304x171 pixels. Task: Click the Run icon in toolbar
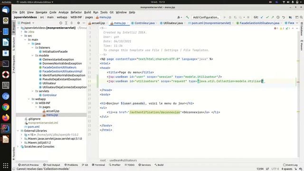pyautogui.click(x=225, y=17)
